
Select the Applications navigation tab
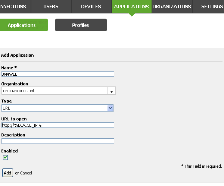[x=131, y=6]
